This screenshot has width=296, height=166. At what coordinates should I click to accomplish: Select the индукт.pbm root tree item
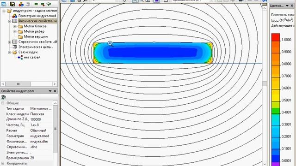(35, 11)
